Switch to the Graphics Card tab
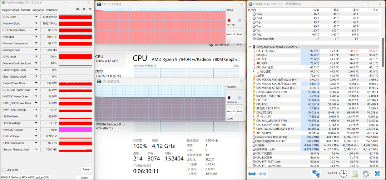386x180 pixels. [x=10, y=10]
